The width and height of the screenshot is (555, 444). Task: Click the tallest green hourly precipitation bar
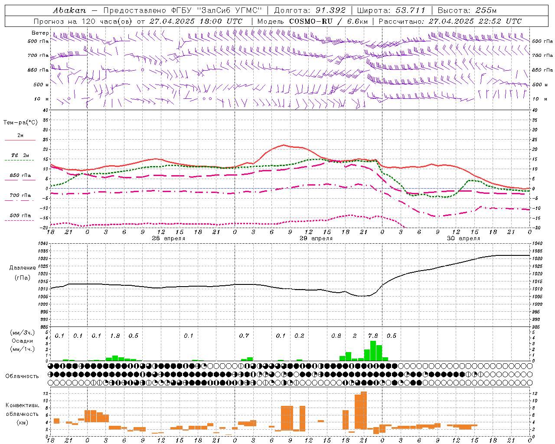pyautogui.click(x=373, y=351)
